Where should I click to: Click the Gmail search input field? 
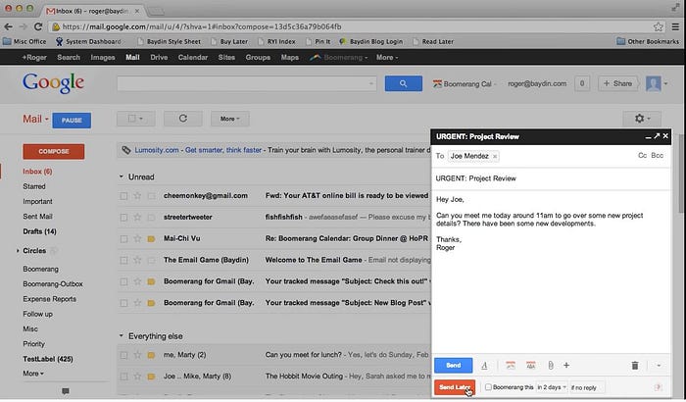pos(246,83)
